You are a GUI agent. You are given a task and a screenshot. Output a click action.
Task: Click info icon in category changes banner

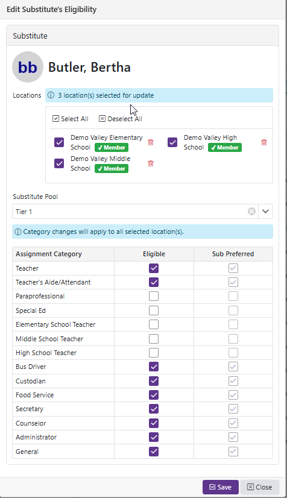click(18, 232)
